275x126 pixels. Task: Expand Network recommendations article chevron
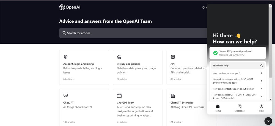262,81
